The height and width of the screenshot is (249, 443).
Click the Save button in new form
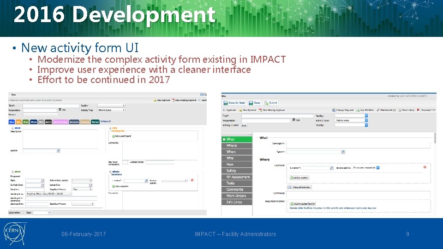tap(254, 103)
